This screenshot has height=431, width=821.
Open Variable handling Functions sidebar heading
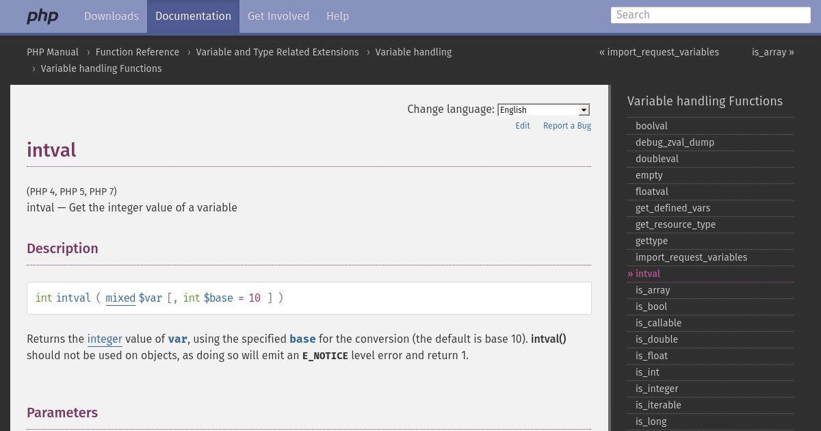point(705,101)
